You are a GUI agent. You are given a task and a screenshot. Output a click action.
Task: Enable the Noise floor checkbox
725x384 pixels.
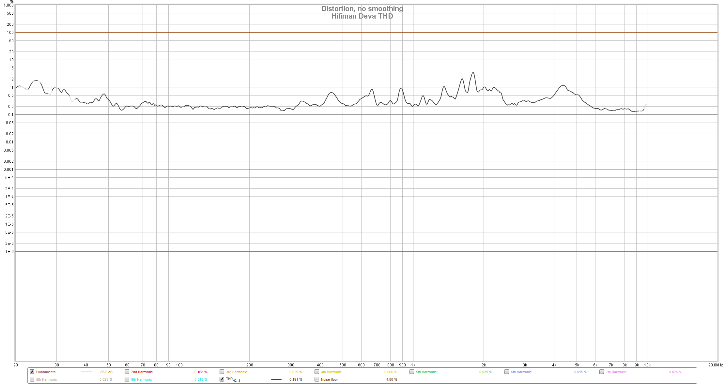(x=317, y=379)
